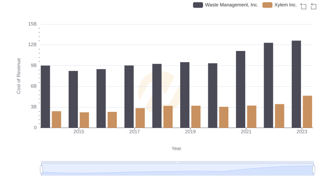Click the data zoom top move handle

(177, 162)
